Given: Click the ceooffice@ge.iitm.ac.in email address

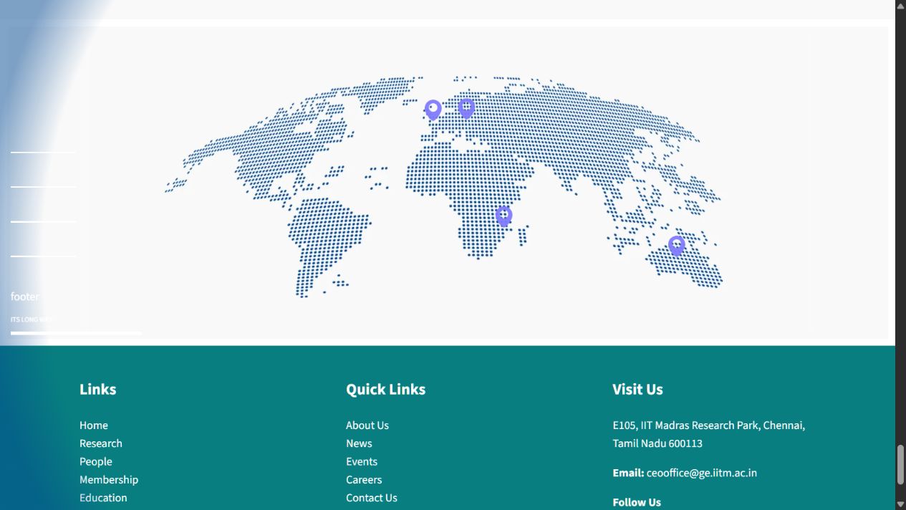Looking at the screenshot, I should (x=702, y=473).
